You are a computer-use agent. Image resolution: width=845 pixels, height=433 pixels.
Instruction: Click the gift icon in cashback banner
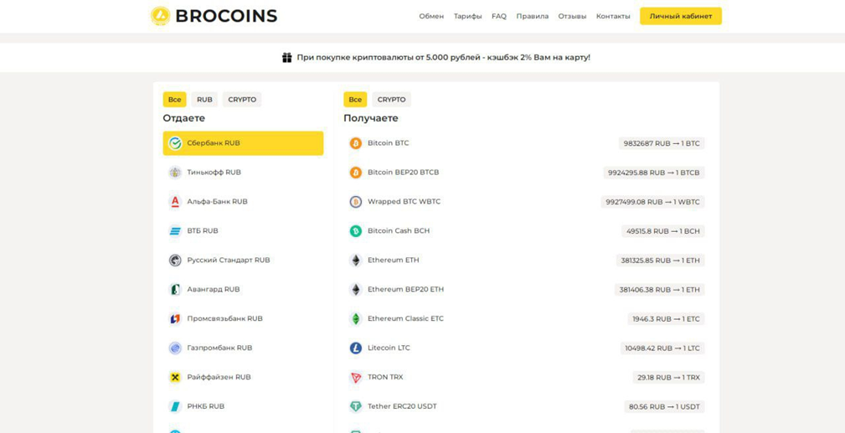287,58
